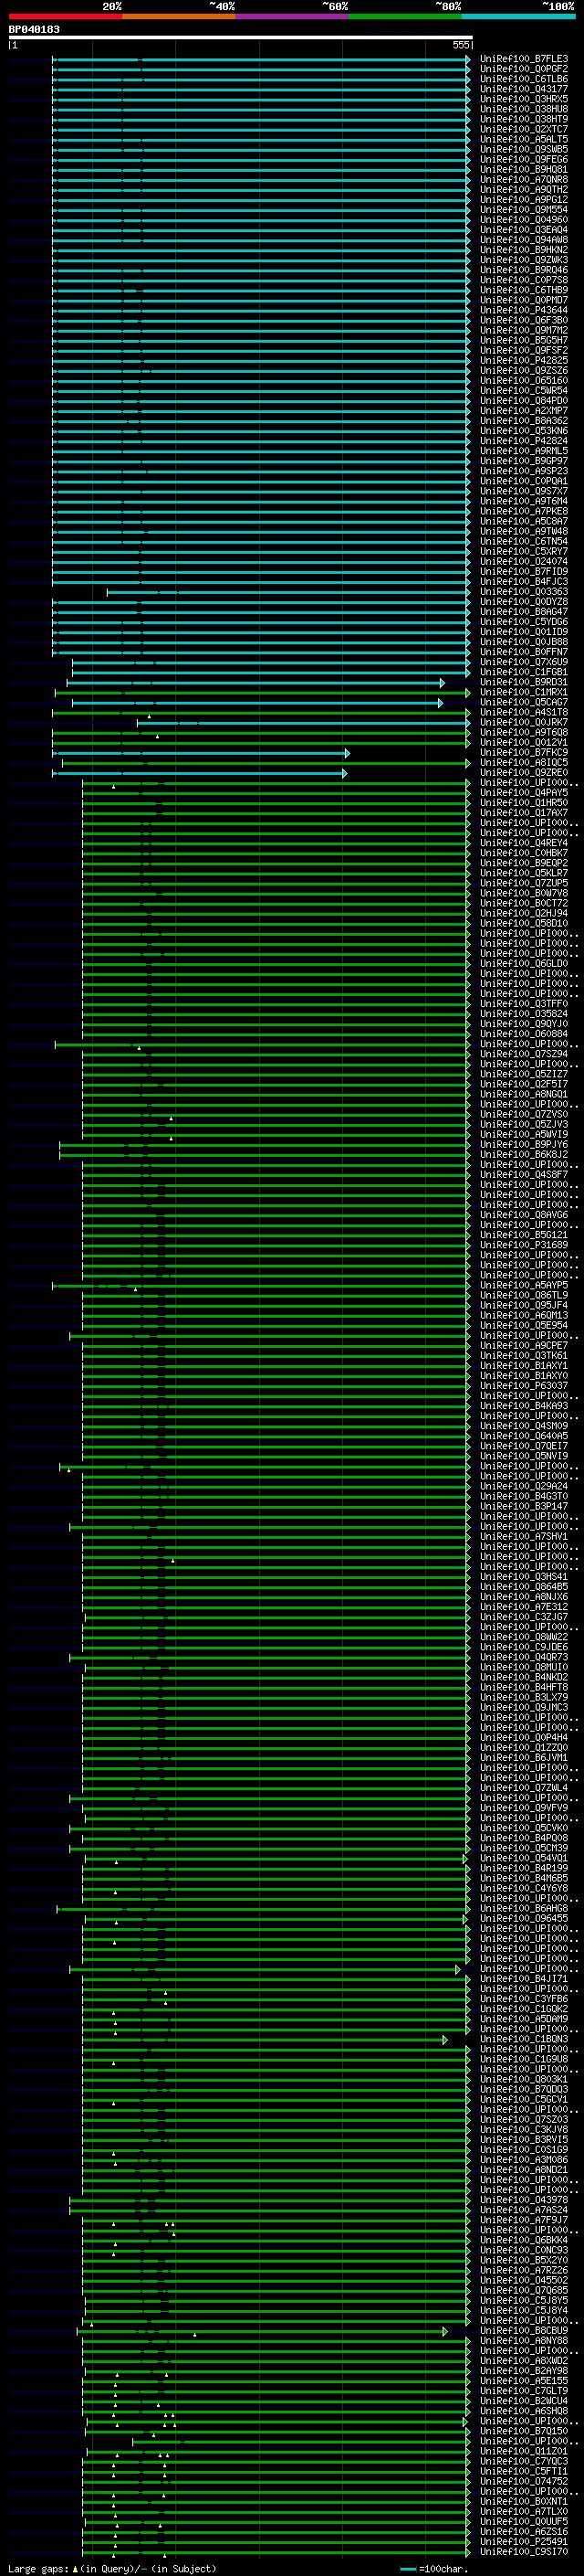Choose hit UniRef100_A8NGQ1
584x2576 pixels.
[x=523, y=1094]
